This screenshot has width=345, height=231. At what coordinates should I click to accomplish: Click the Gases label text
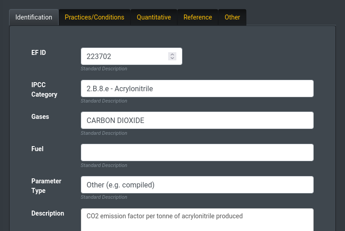tap(40, 117)
